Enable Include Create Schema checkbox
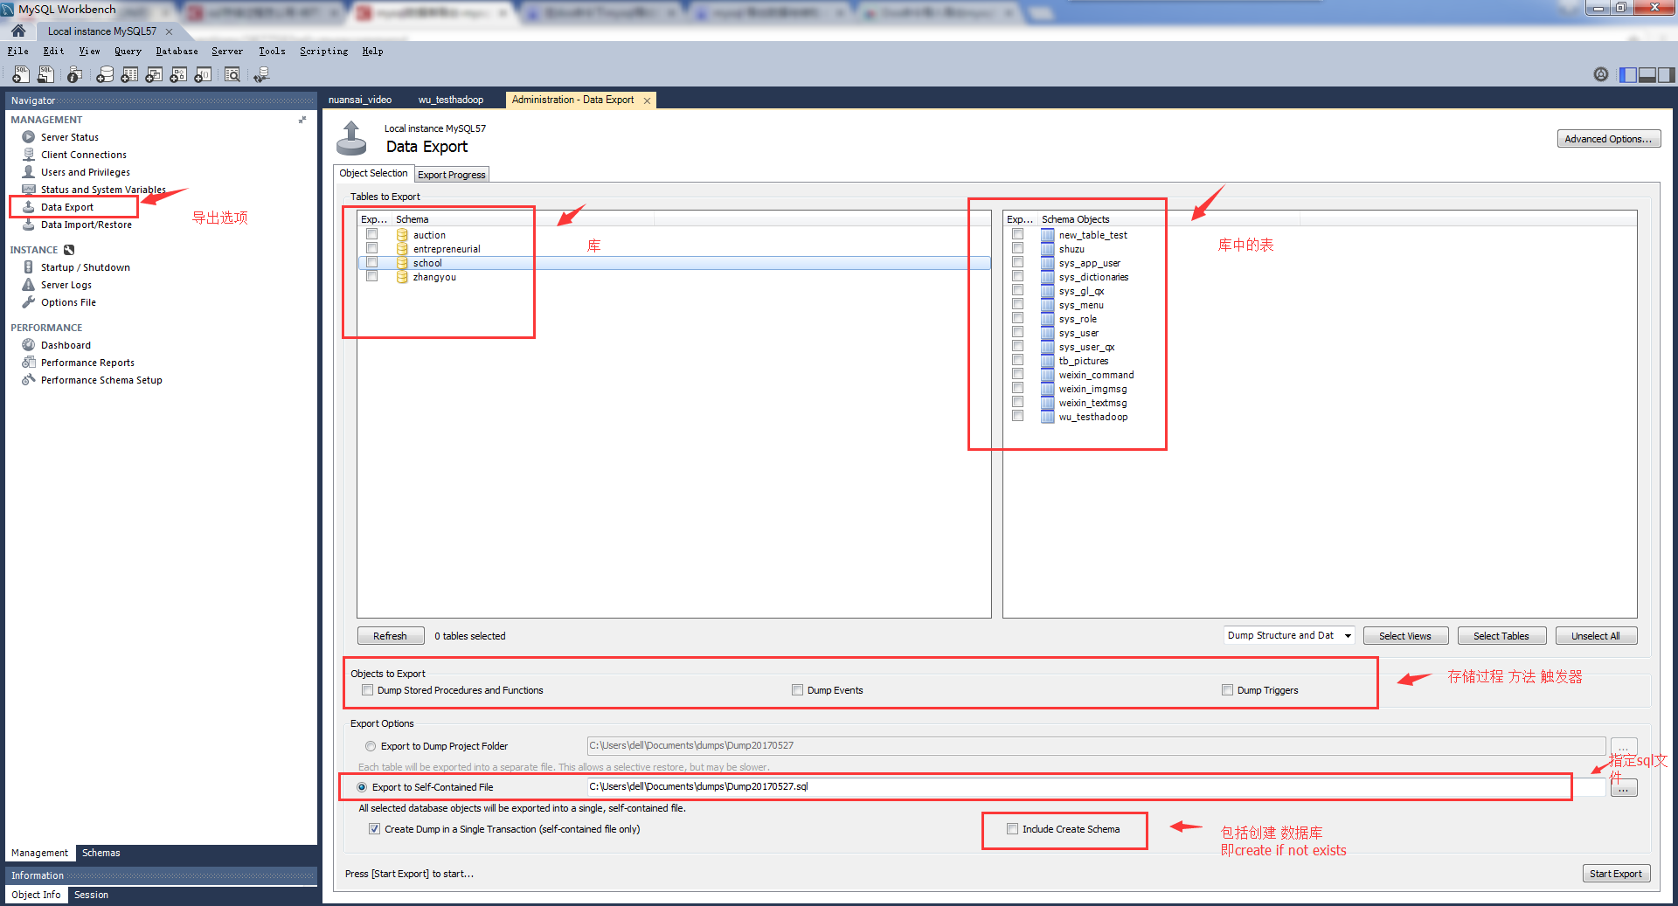 (1012, 829)
